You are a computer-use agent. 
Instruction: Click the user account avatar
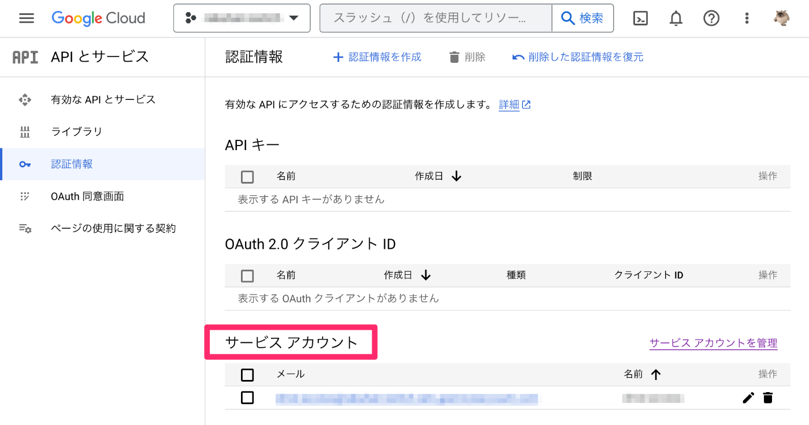click(781, 18)
